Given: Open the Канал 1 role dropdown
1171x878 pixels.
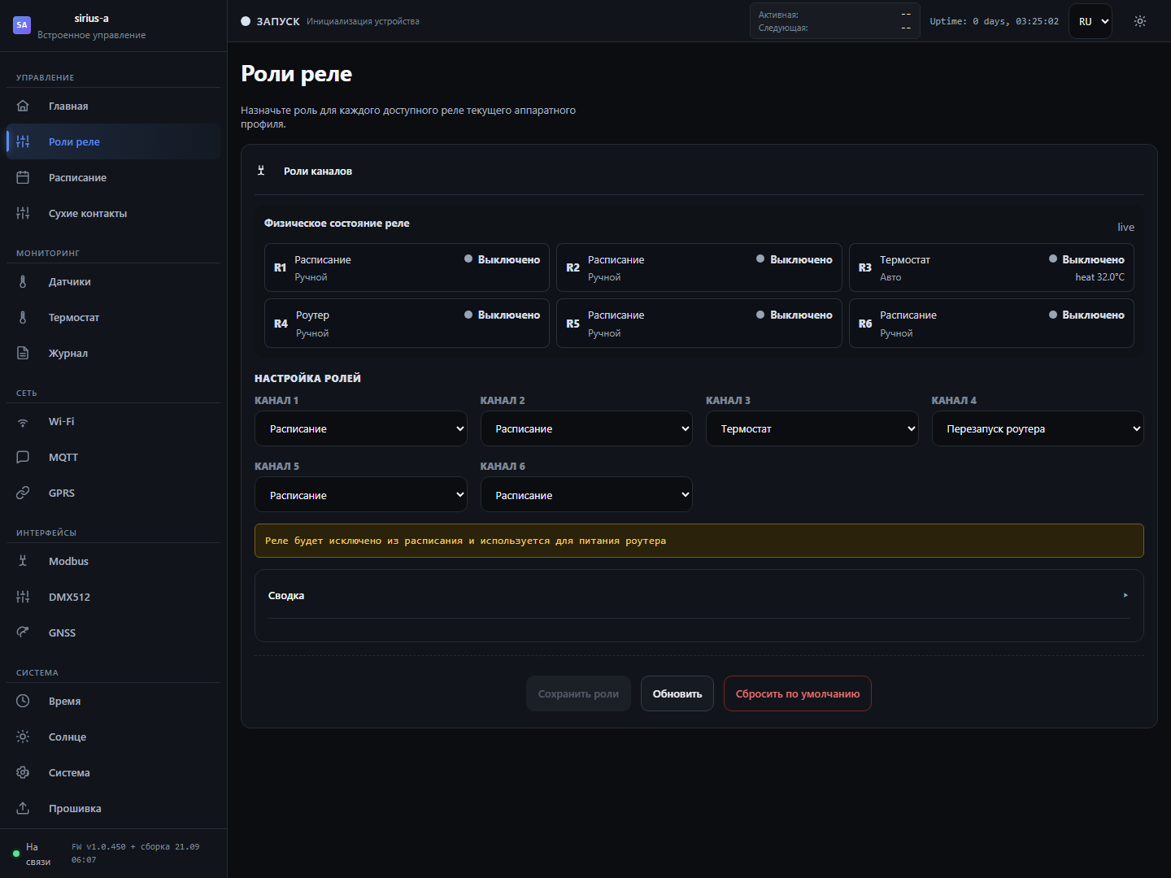Looking at the screenshot, I should click(x=361, y=428).
